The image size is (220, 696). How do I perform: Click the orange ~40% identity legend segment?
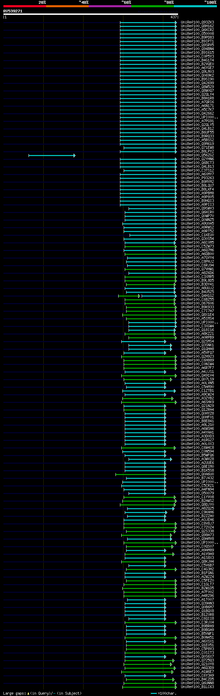click(x=67, y=6)
